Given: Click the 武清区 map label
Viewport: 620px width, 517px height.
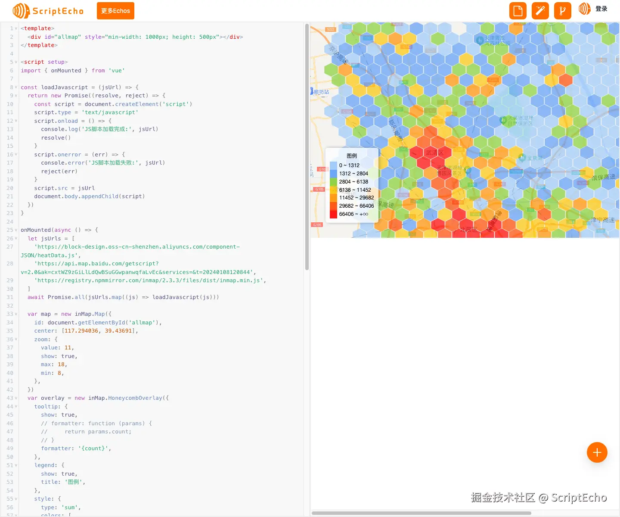Looking at the screenshot, I should point(434,153).
